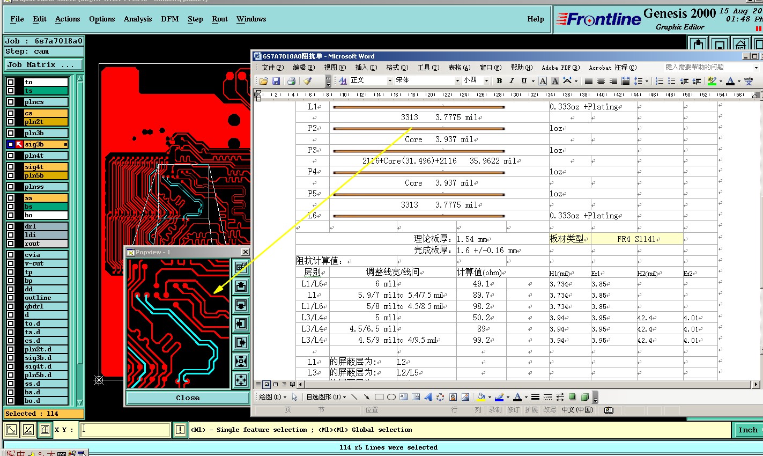
Task: Select the sig4t layer row
Action: 46,167
